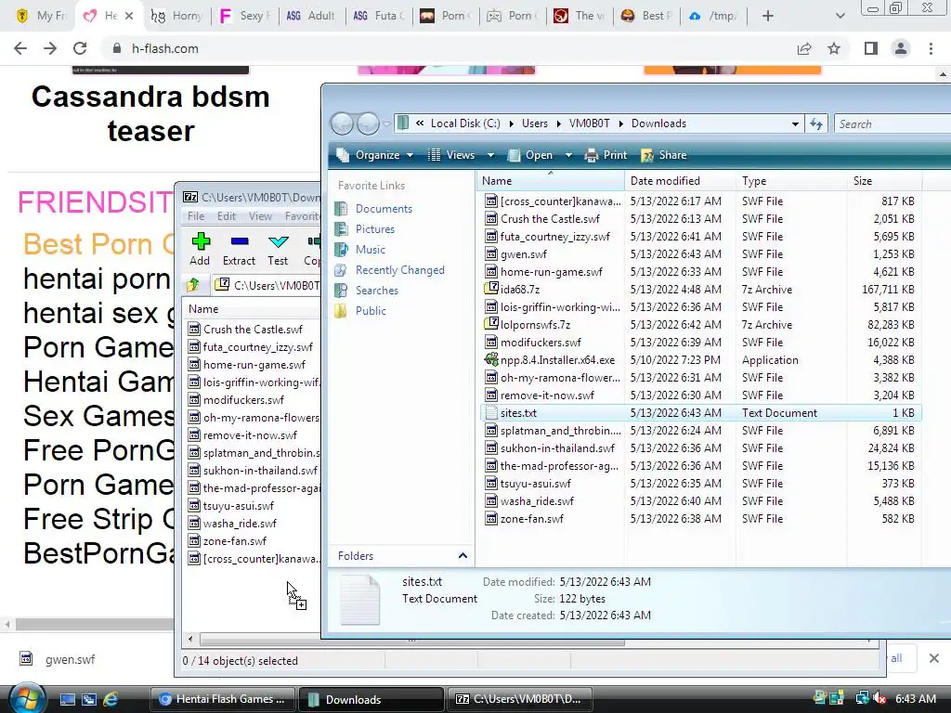Select ida68.7z archive in Explorer
The image size is (951, 713).
(x=520, y=290)
